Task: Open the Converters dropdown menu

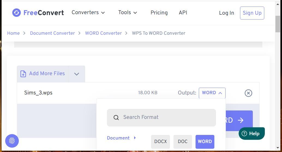Action: [88, 12]
